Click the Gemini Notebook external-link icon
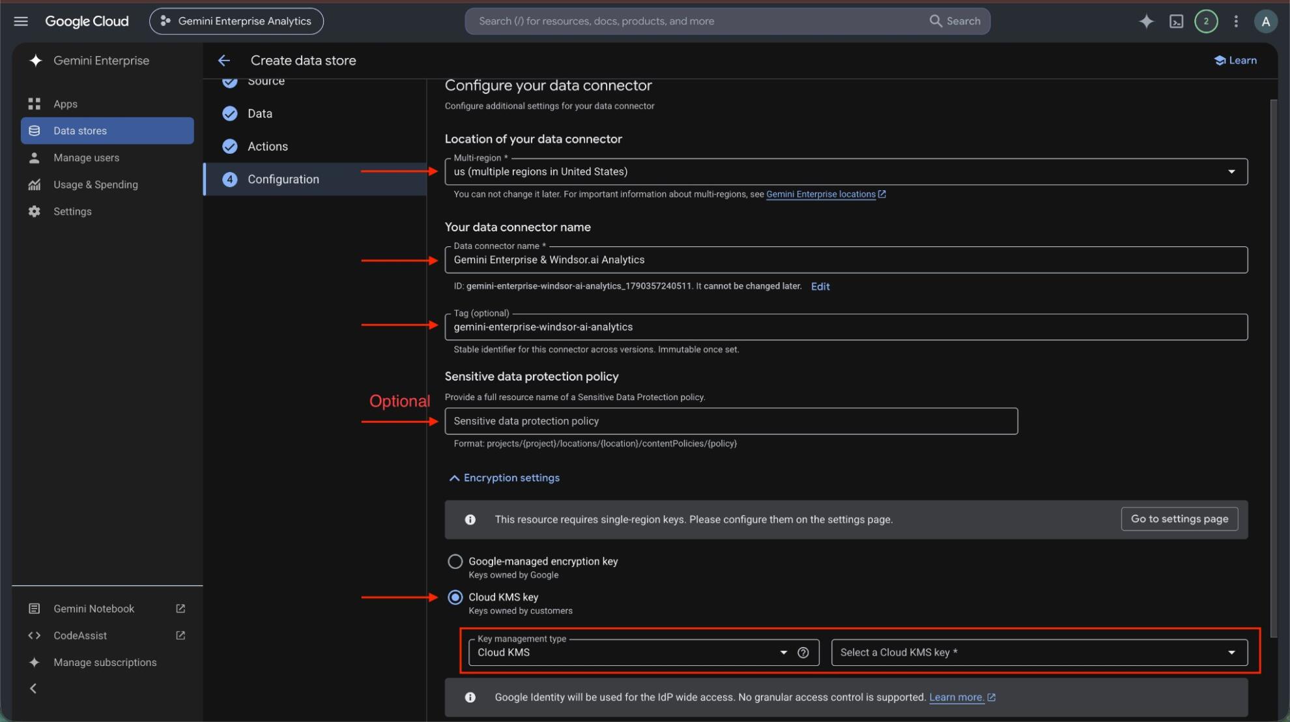Viewport: 1290px width, 722px height. [x=180, y=609]
